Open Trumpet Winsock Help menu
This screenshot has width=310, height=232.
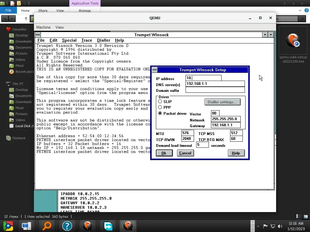point(119,40)
